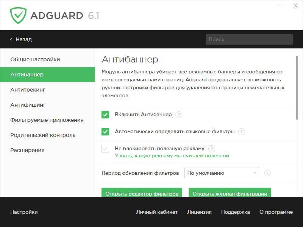Open help icon for Не блокировать полезную рекламу
The width and height of the screenshot is (303, 227).
(212, 149)
